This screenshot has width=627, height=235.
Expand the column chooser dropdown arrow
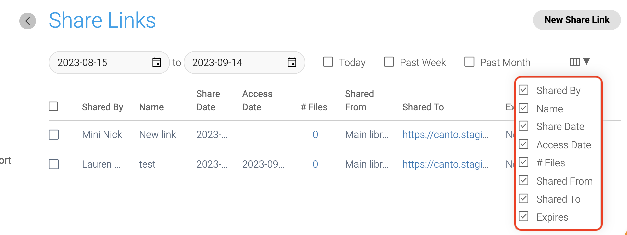(586, 62)
